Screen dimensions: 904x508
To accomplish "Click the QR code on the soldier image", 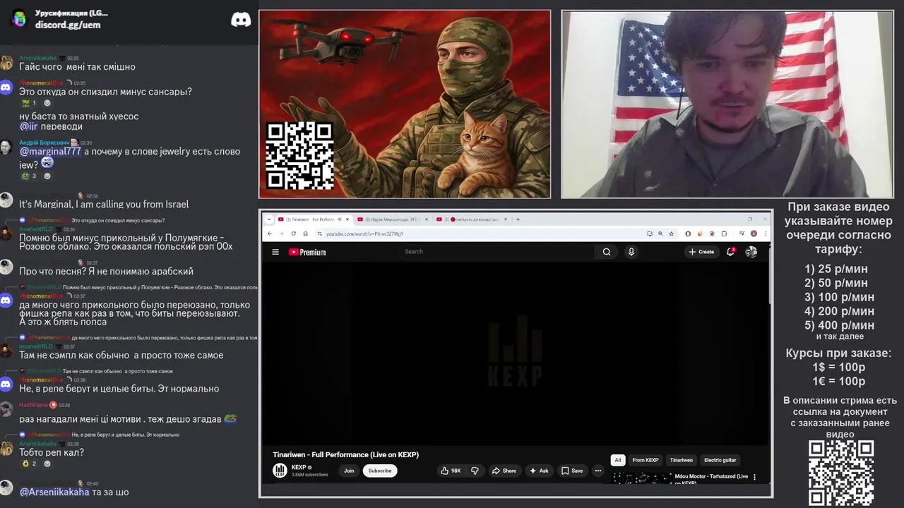I will pos(299,155).
